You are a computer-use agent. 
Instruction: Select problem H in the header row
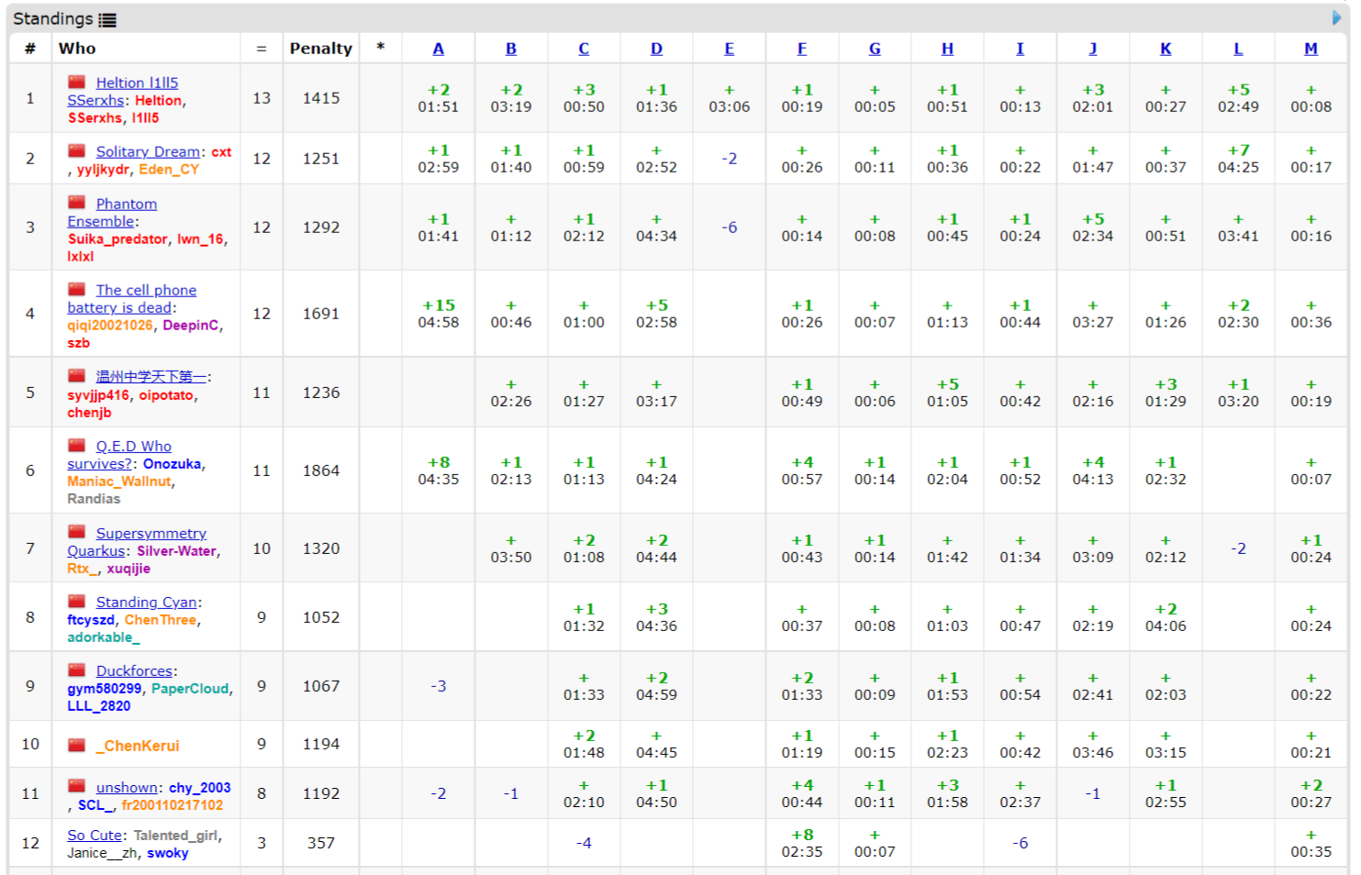click(x=947, y=49)
